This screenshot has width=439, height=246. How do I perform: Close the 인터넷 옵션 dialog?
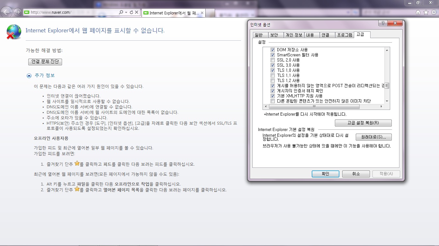pyautogui.click(x=395, y=23)
